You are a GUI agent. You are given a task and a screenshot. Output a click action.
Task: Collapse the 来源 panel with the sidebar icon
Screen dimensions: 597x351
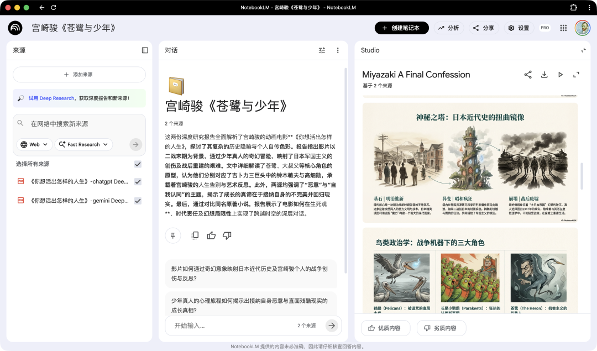coord(145,50)
